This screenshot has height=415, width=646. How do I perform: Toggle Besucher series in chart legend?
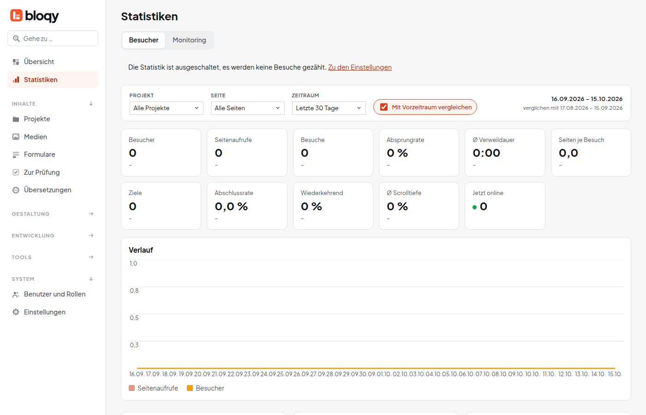[206, 388]
